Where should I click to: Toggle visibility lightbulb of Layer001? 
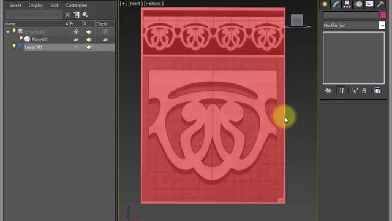click(x=14, y=47)
